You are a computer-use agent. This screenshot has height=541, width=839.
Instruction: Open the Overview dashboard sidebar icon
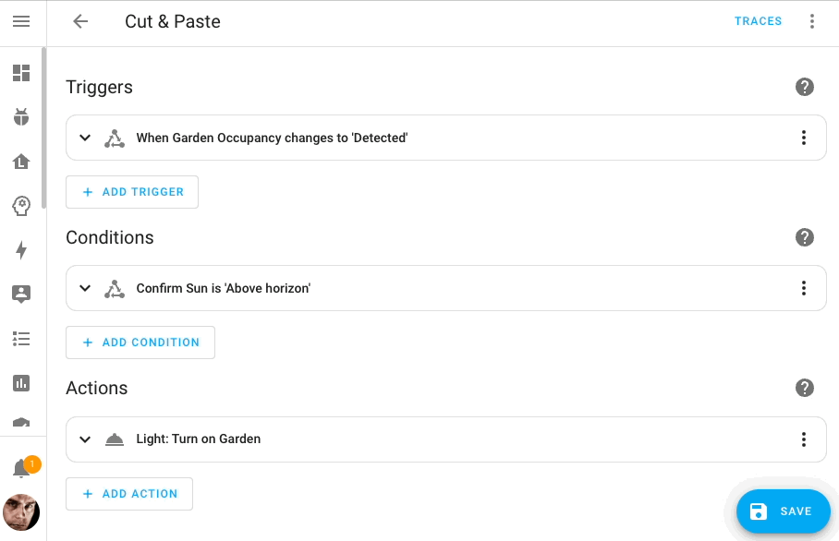click(21, 73)
